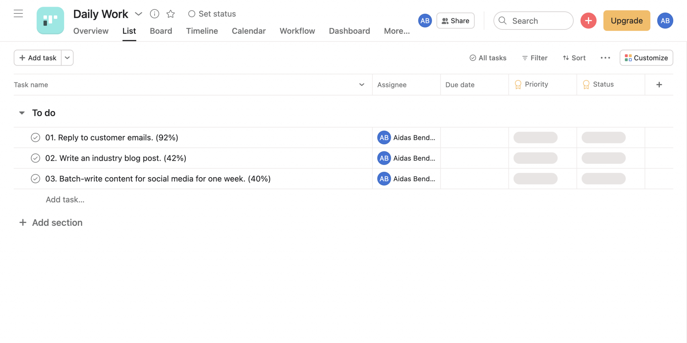The width and height of the screenshot is (687, 343).
Task: Open the Sort options
Action: 574,58
